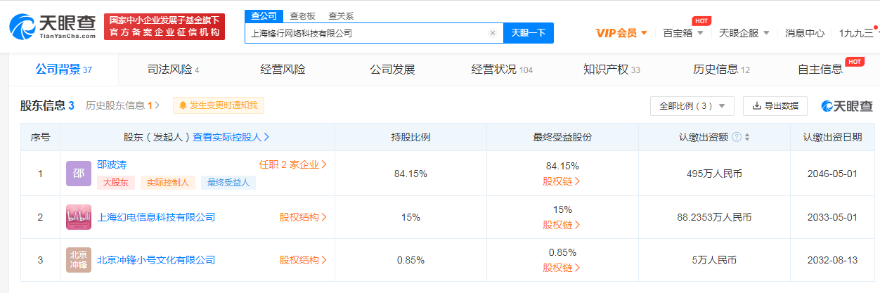
Task: Click date 2032-08-13 cell
Action: 832,260
